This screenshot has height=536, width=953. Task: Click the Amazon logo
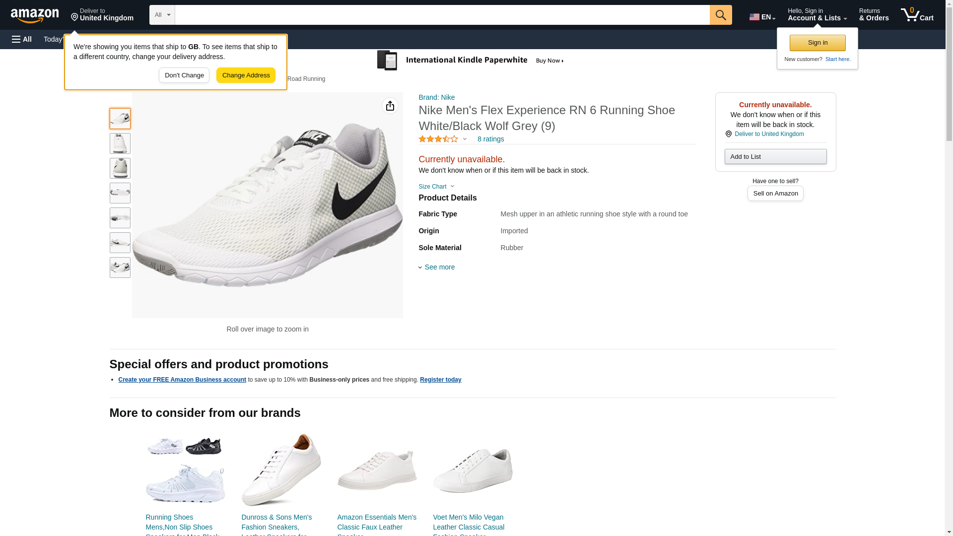click(x=35, y=15)
